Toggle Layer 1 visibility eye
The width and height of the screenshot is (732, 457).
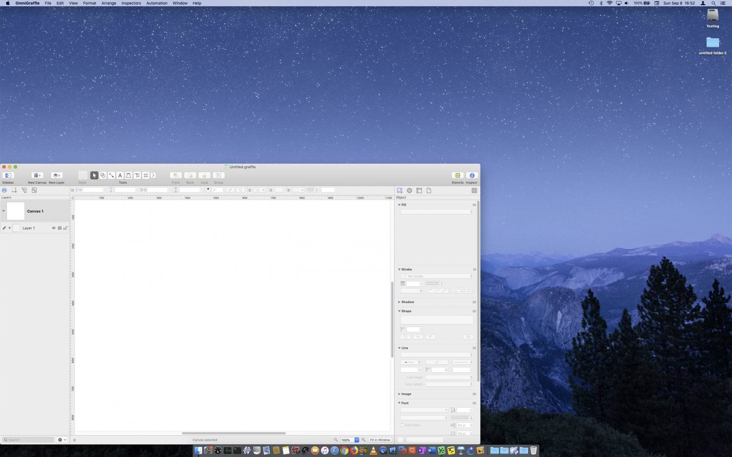point(53,228)
